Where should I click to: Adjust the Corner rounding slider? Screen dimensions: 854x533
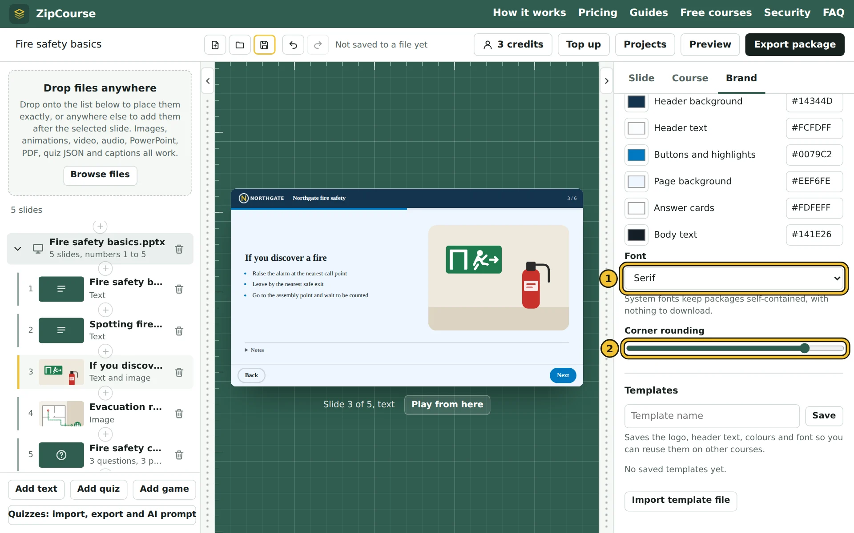coord(735,348)
